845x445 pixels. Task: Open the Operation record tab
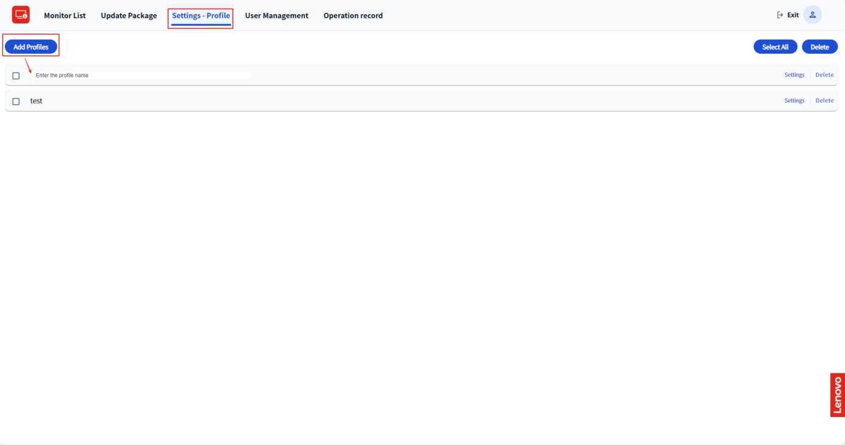pos(353,15)
